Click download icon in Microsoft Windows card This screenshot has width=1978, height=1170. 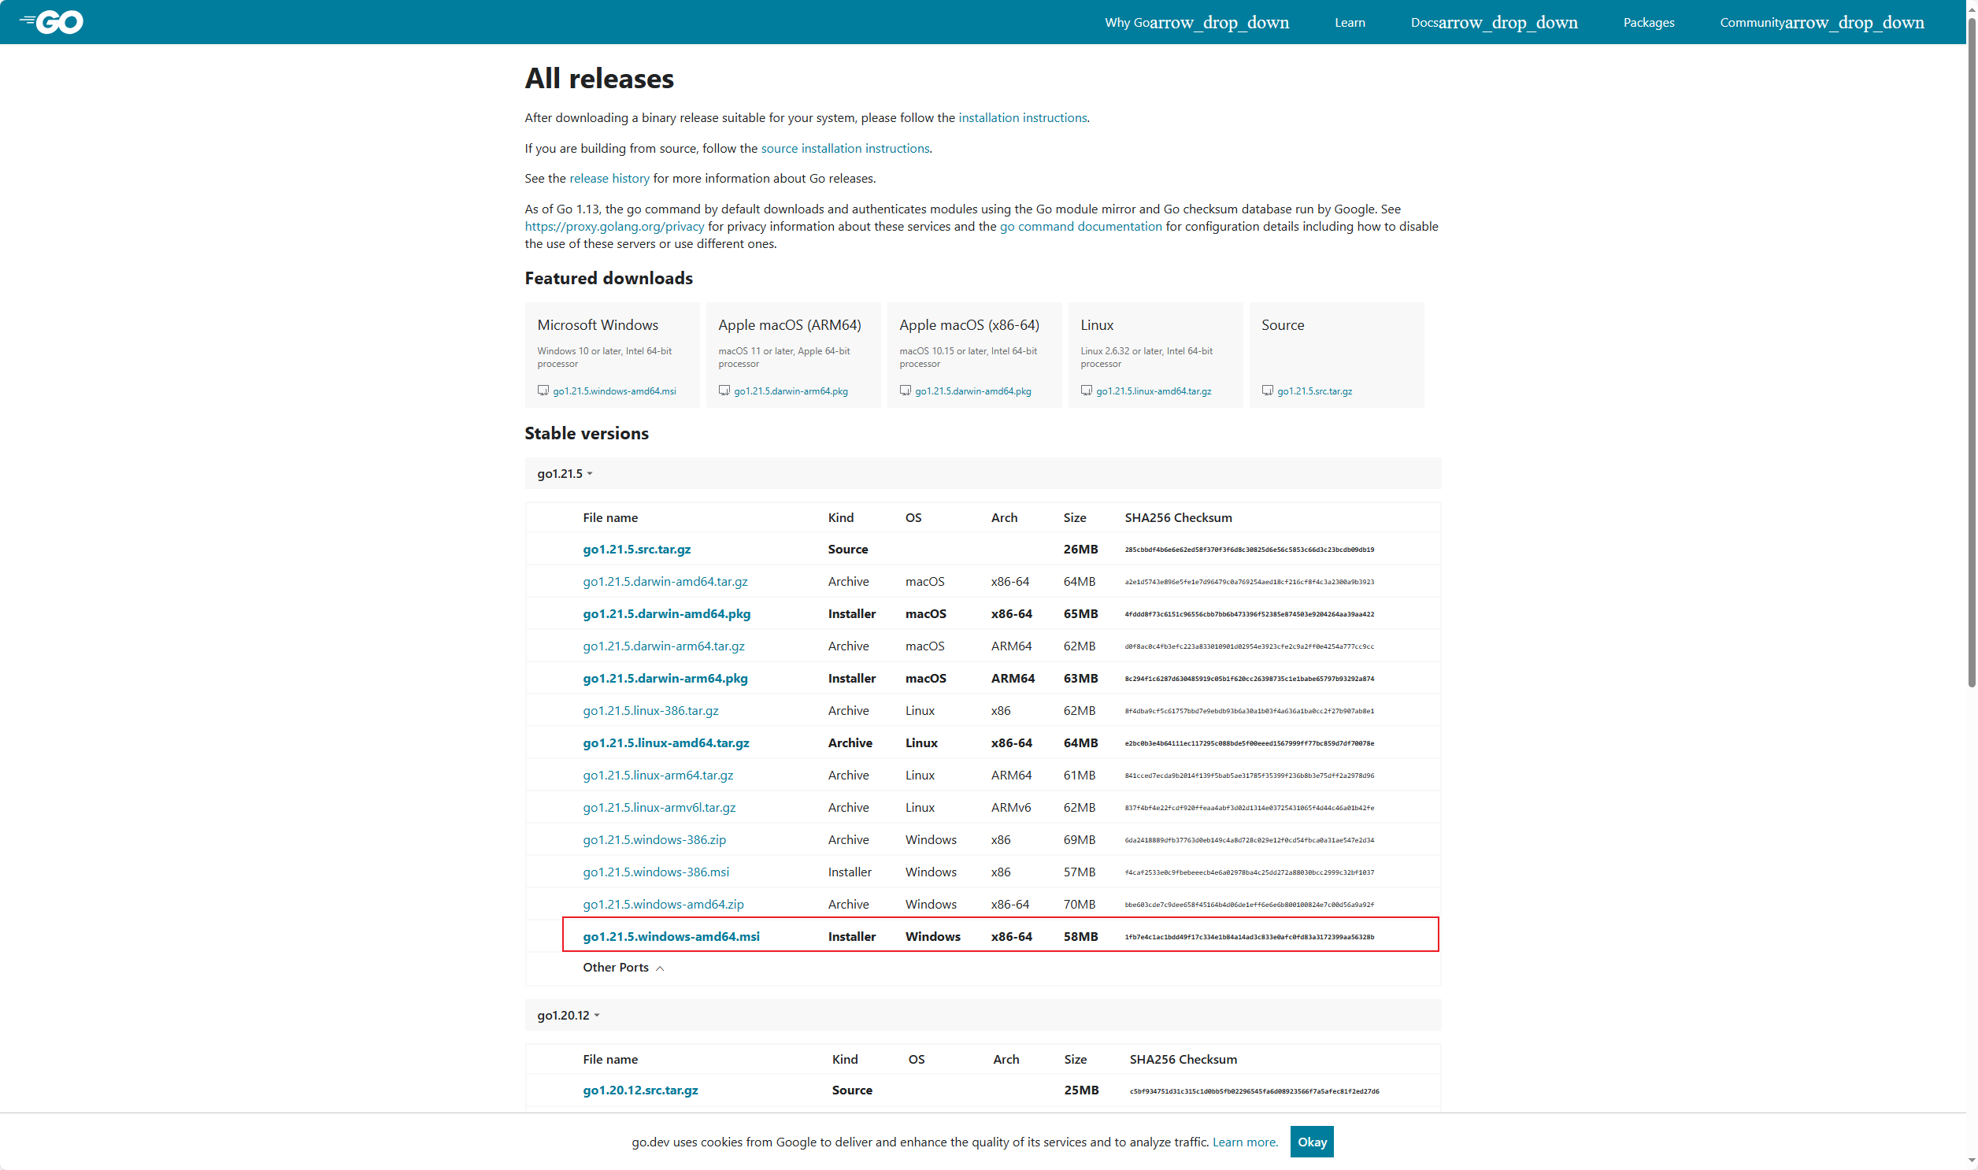(543, 391)
